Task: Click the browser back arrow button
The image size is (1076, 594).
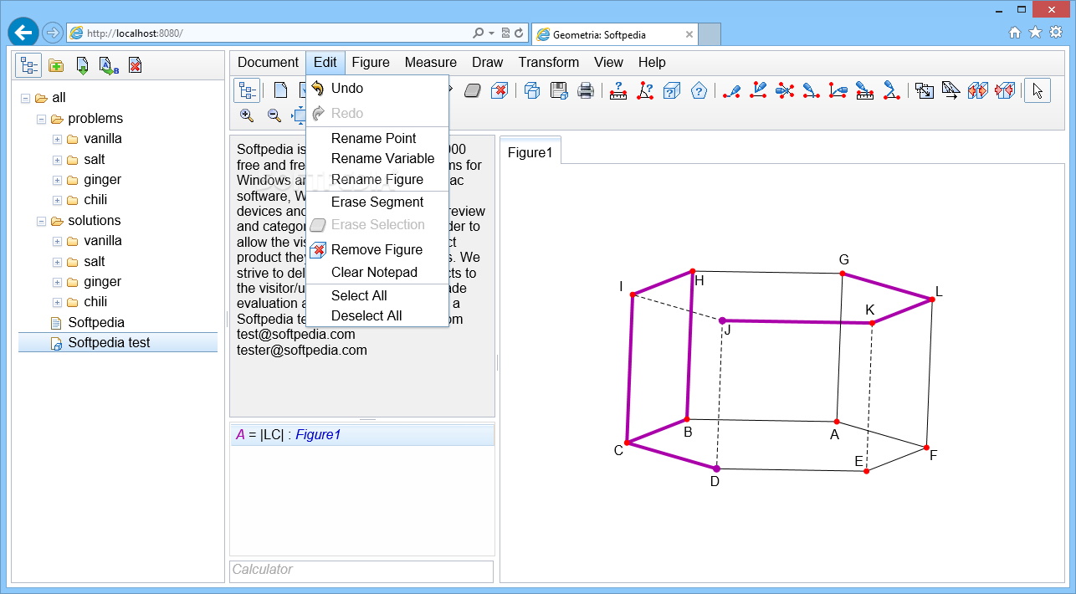Action: [23, 33]
